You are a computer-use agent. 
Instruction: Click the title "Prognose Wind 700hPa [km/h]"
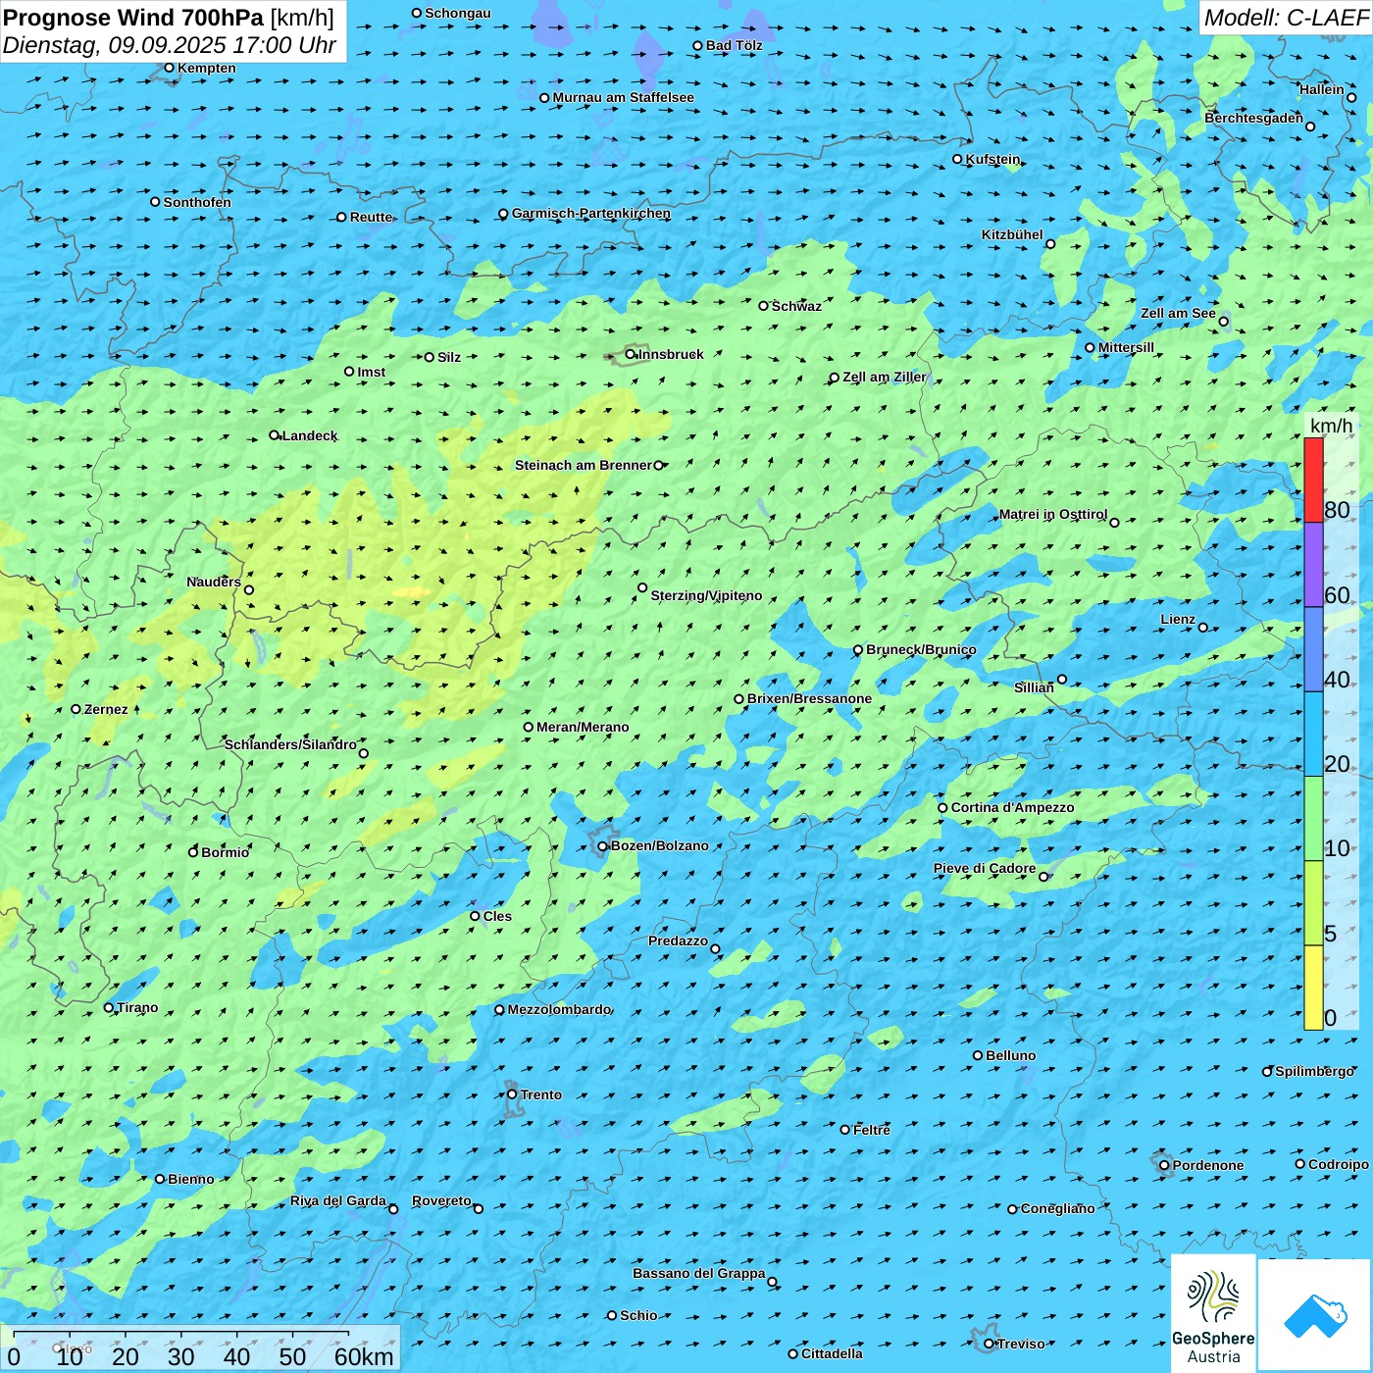pyautogui.click(x=169, y=17)
